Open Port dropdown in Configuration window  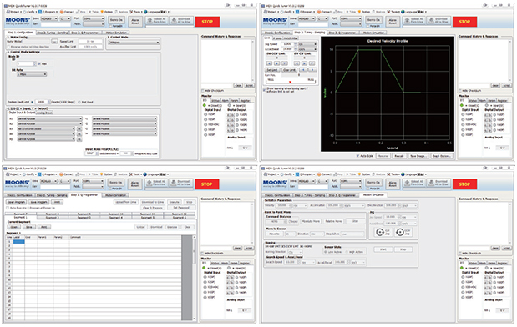point(94,18)
